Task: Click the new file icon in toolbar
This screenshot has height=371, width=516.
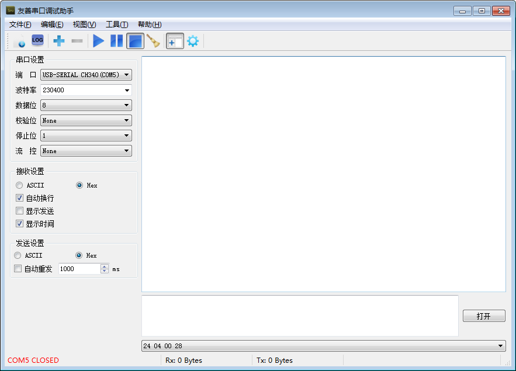Action: point(19,41)
